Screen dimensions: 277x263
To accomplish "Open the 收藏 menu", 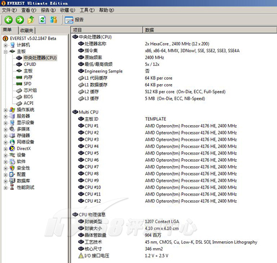I will pos(68,10).
